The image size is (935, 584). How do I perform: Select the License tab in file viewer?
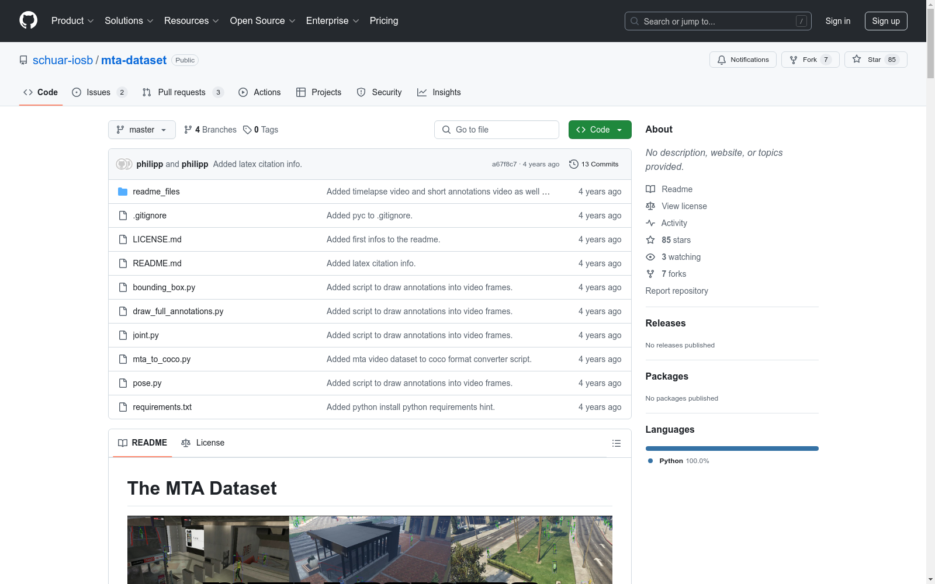pyautogui.click(x=203, y=443)
